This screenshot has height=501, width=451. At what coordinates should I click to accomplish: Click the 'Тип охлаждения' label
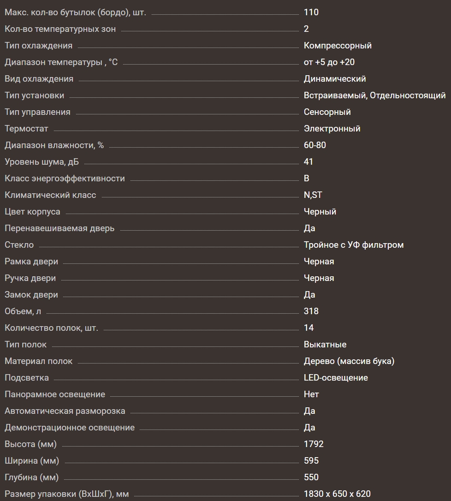tap(38, 46)
